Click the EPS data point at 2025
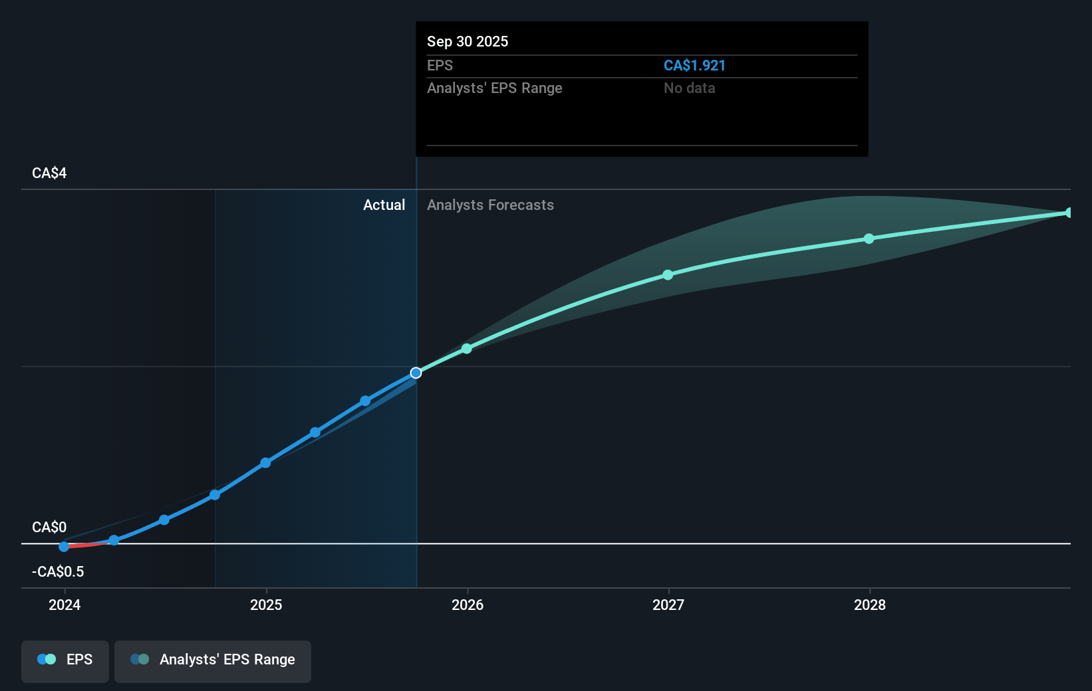Image resolution: width=1092 pixels, height=691 pixels. [x=265, y=463]
